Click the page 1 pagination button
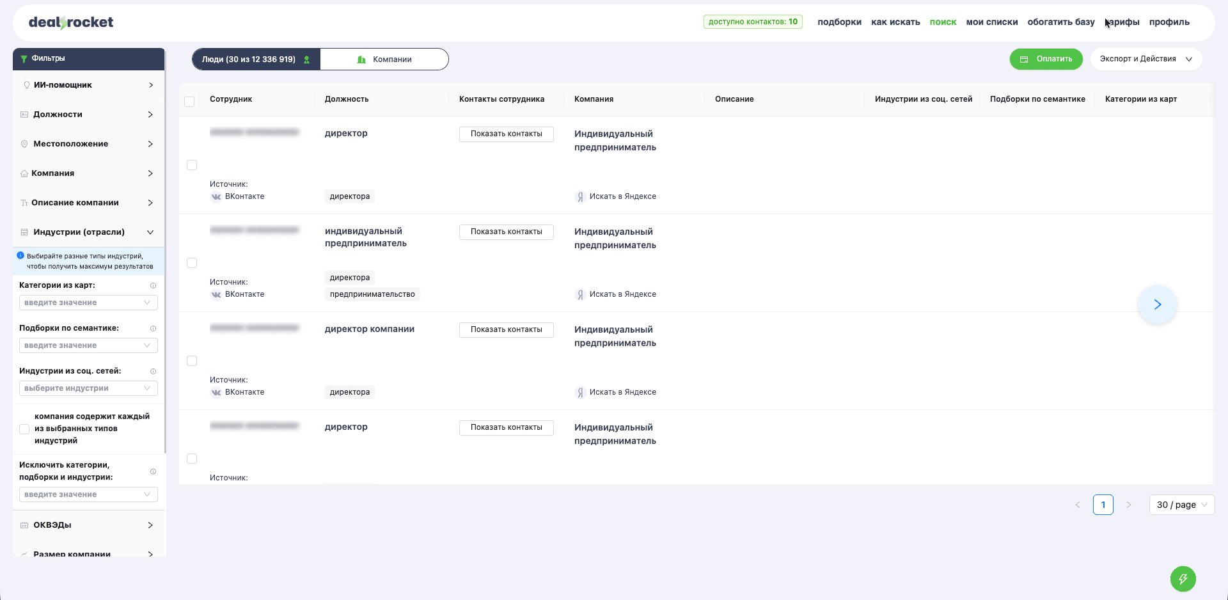1228x600 pixels. pyautogui.click(x=1103, y=505)
